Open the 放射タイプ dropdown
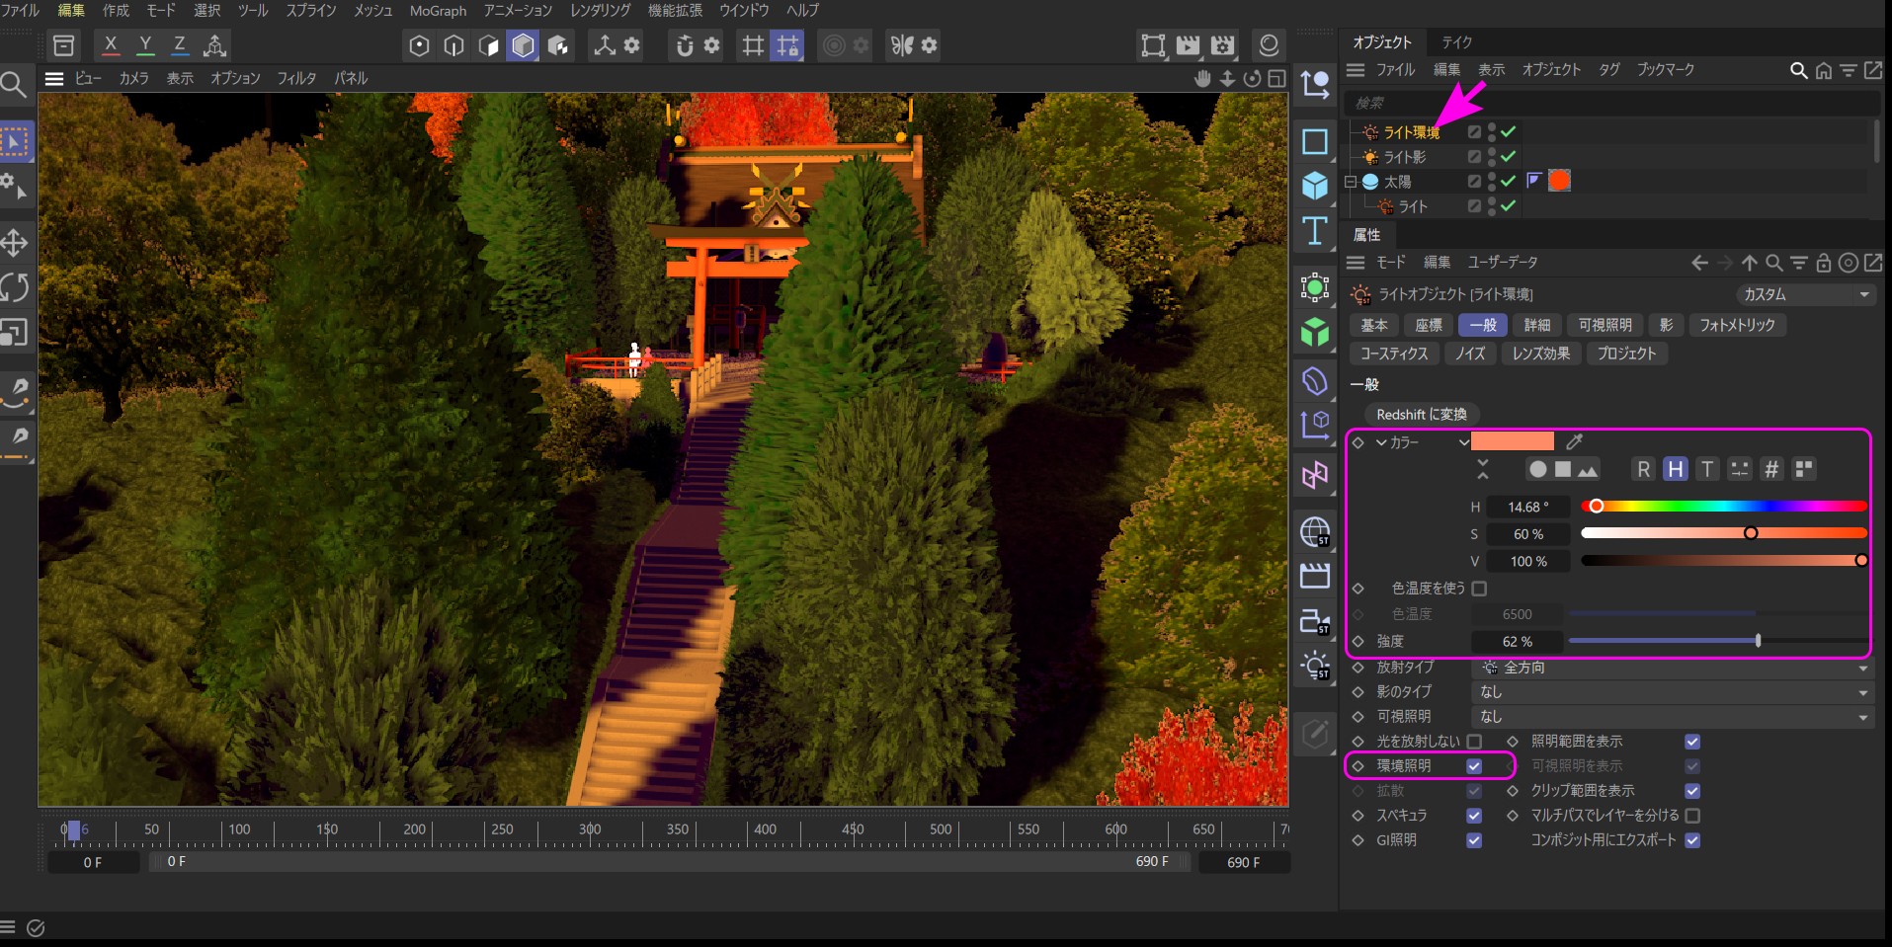1892x947 pixels. click(1672, 668)
